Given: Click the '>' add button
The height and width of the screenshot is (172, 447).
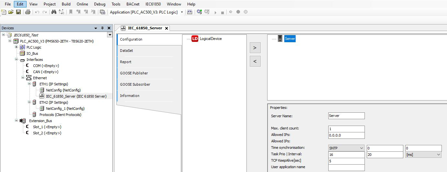Looking at the screenshot, I should point(255,48).
